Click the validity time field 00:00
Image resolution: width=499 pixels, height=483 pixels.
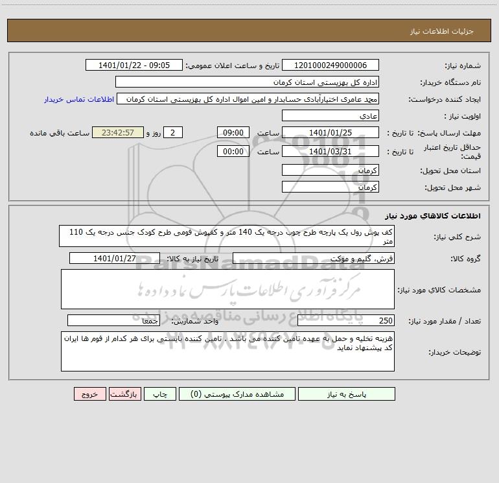233,151
